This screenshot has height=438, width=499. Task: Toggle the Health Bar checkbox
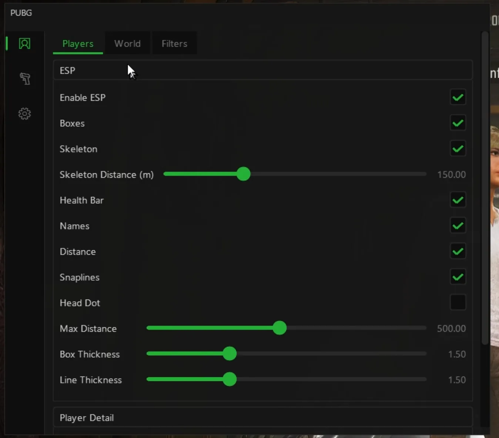458,200
